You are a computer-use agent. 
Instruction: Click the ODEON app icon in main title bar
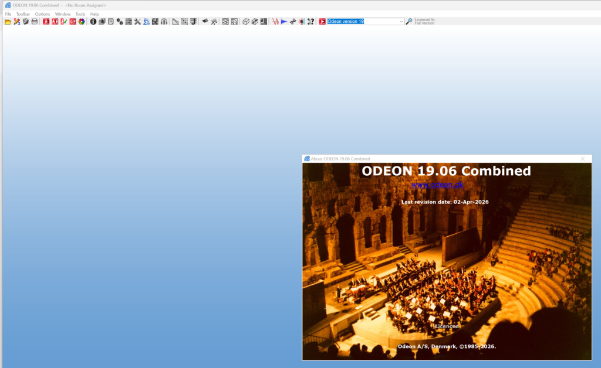click(x=8, y=5)
